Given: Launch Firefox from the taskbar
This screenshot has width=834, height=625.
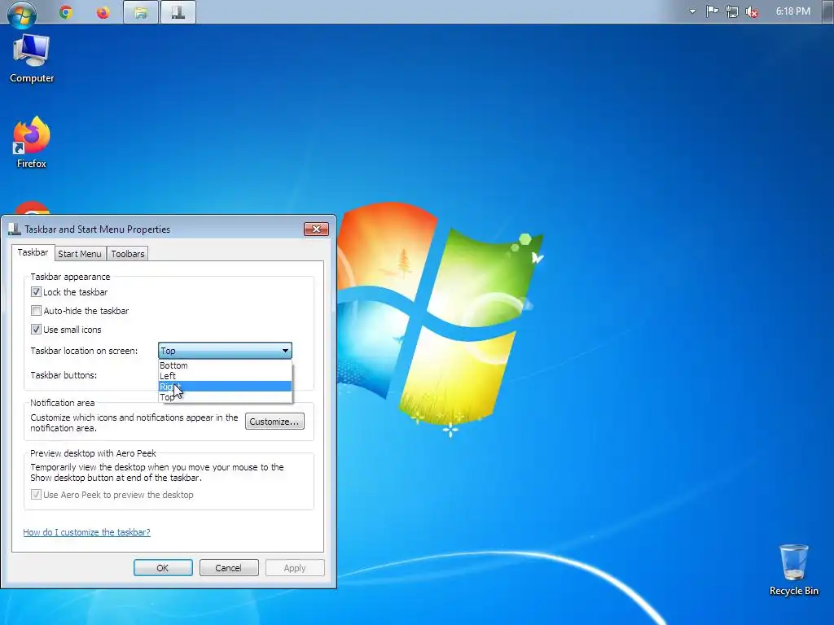Looking at the screenshot, I should point(103,11).
